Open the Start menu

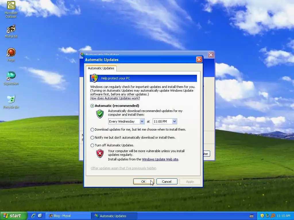point(13,216)
